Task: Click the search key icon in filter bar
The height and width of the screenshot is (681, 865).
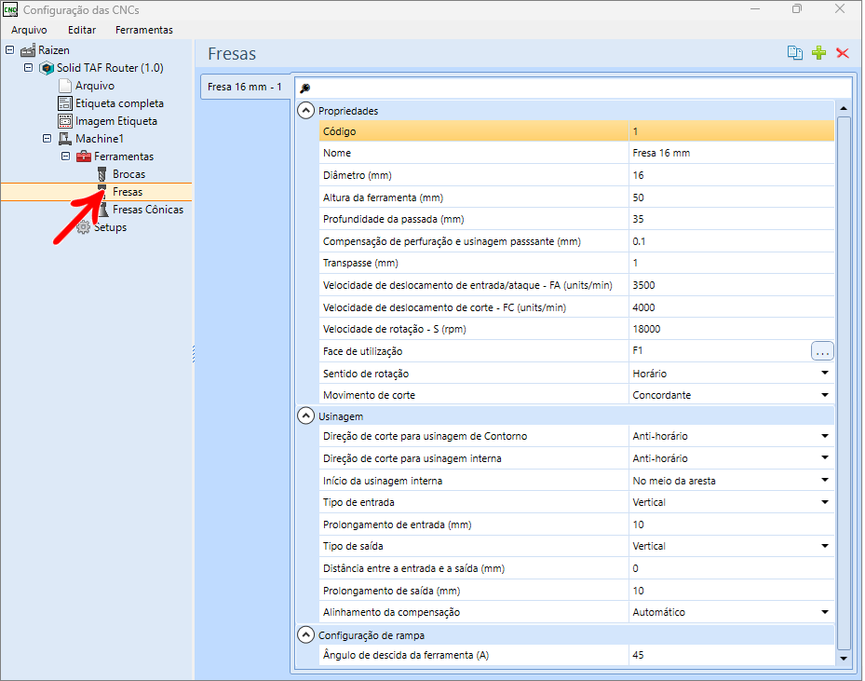Action: (x=305, y=88)
